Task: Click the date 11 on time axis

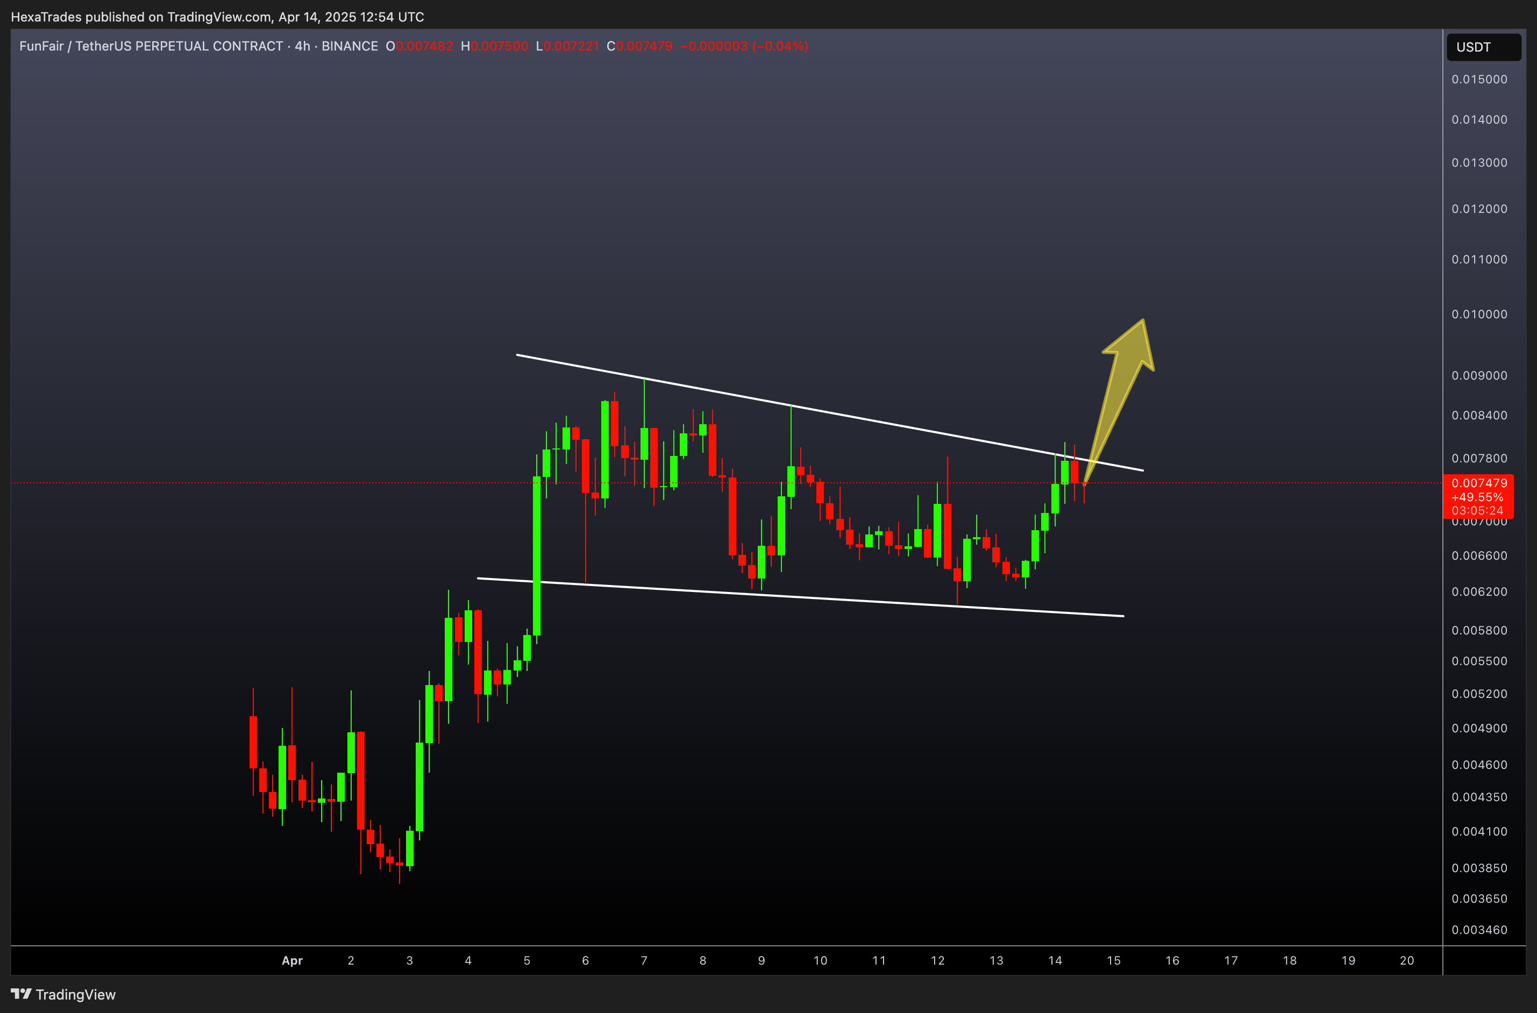Action: click(879, 961)
